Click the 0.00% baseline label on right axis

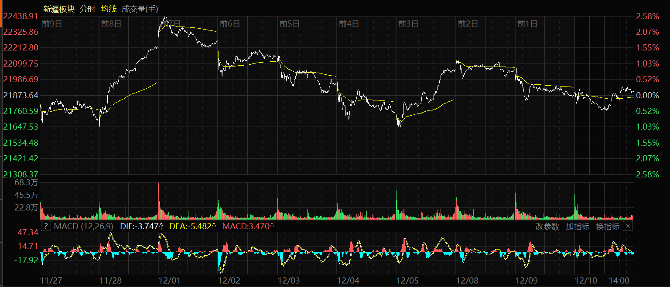click(x=647, y=95)
